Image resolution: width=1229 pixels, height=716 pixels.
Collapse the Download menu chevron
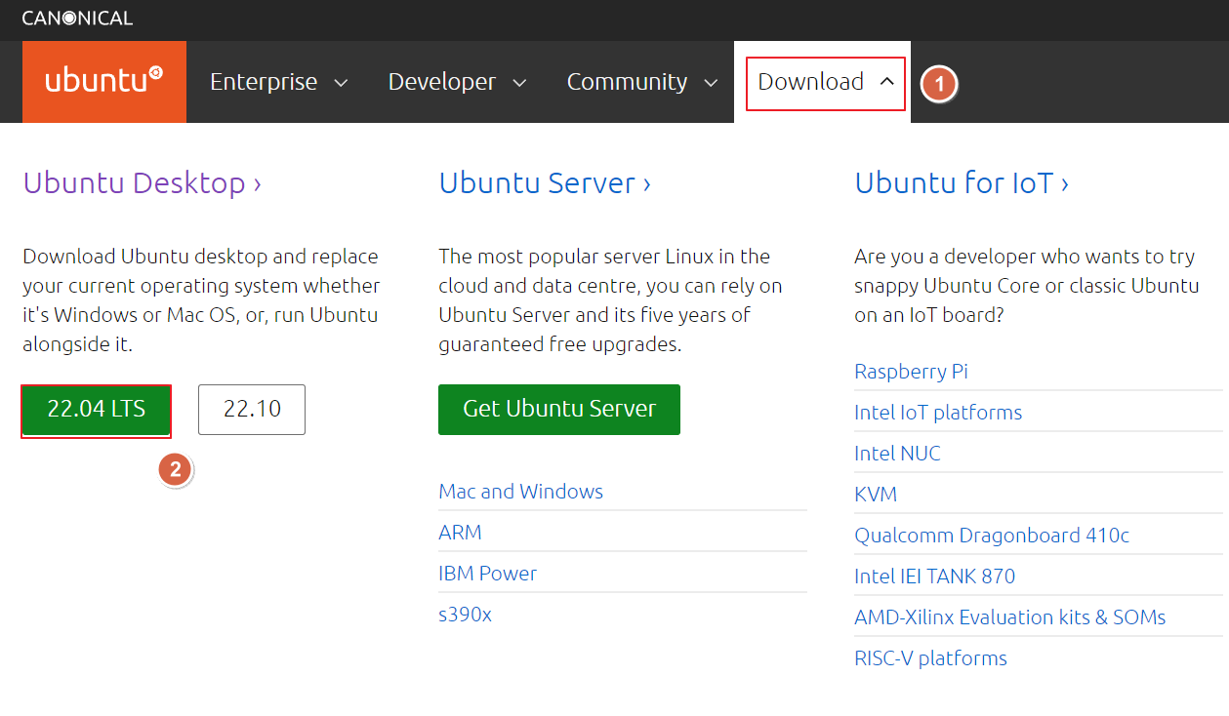tap(886, 82)
